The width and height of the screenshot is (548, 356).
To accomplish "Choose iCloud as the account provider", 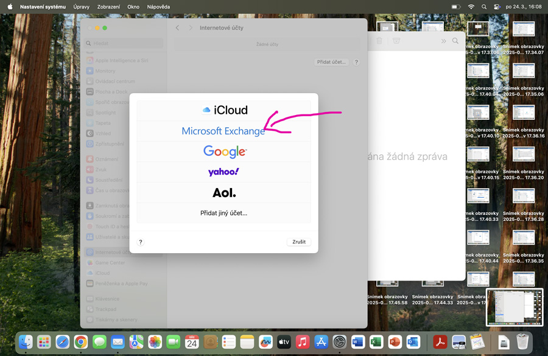I will pyautogui.click(x=223, y=110).
